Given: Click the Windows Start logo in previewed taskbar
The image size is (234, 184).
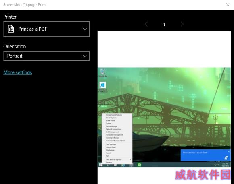Looking at the screenshot, I should 101,165.
